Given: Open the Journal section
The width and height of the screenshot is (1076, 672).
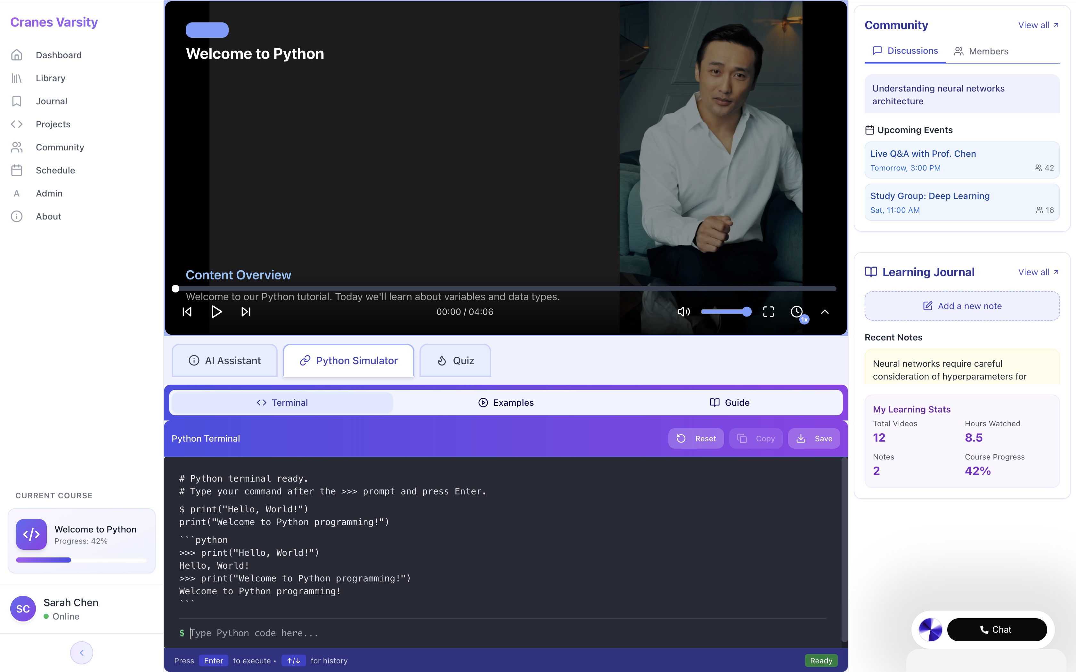Looking at the screenshot, I should 16,101.
